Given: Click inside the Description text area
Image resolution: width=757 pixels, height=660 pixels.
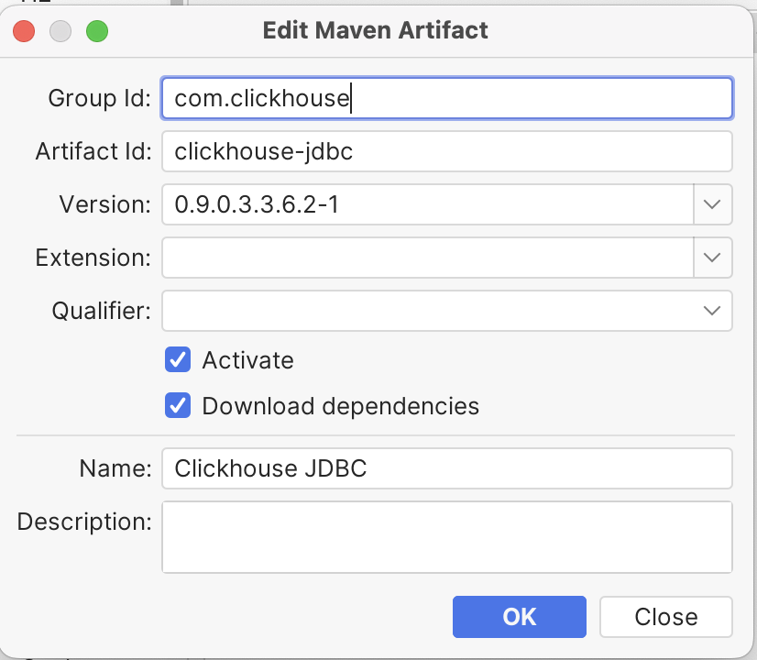Looking at the screenshot, I should pyautogui.click(x=446, y=537).
